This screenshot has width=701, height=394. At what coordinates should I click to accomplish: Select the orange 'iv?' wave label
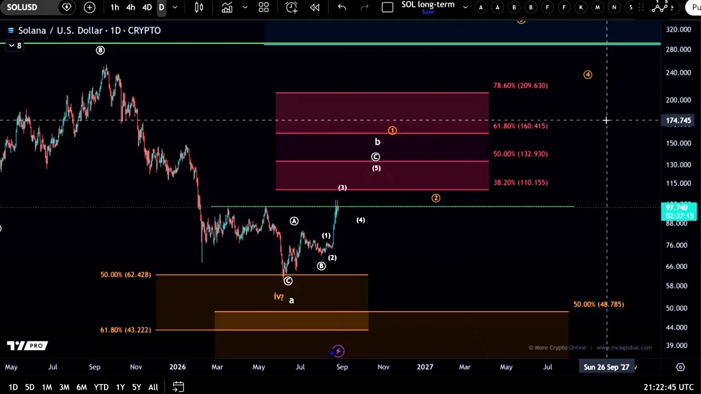279,297
